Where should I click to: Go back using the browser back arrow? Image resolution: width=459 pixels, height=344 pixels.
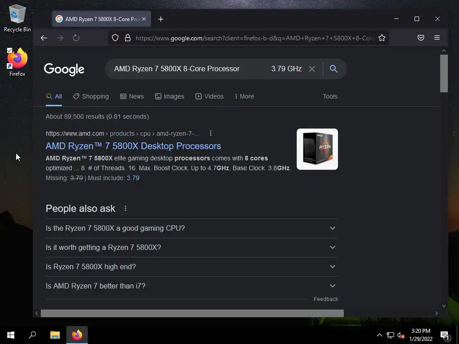44,38
